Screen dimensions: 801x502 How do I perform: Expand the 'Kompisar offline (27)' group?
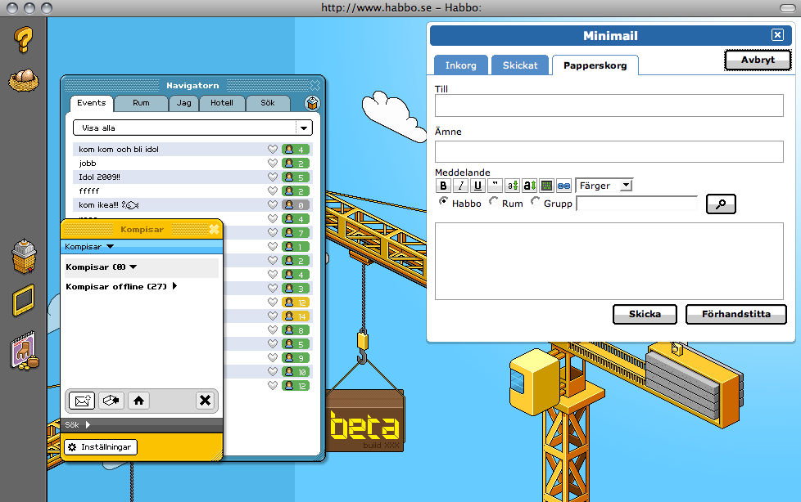(x=121, y=286)
